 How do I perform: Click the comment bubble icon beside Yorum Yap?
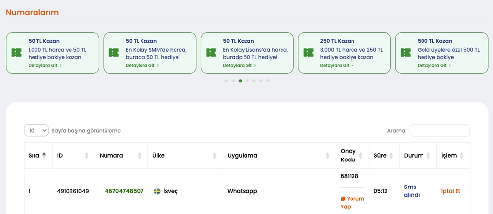coord(343,199)
